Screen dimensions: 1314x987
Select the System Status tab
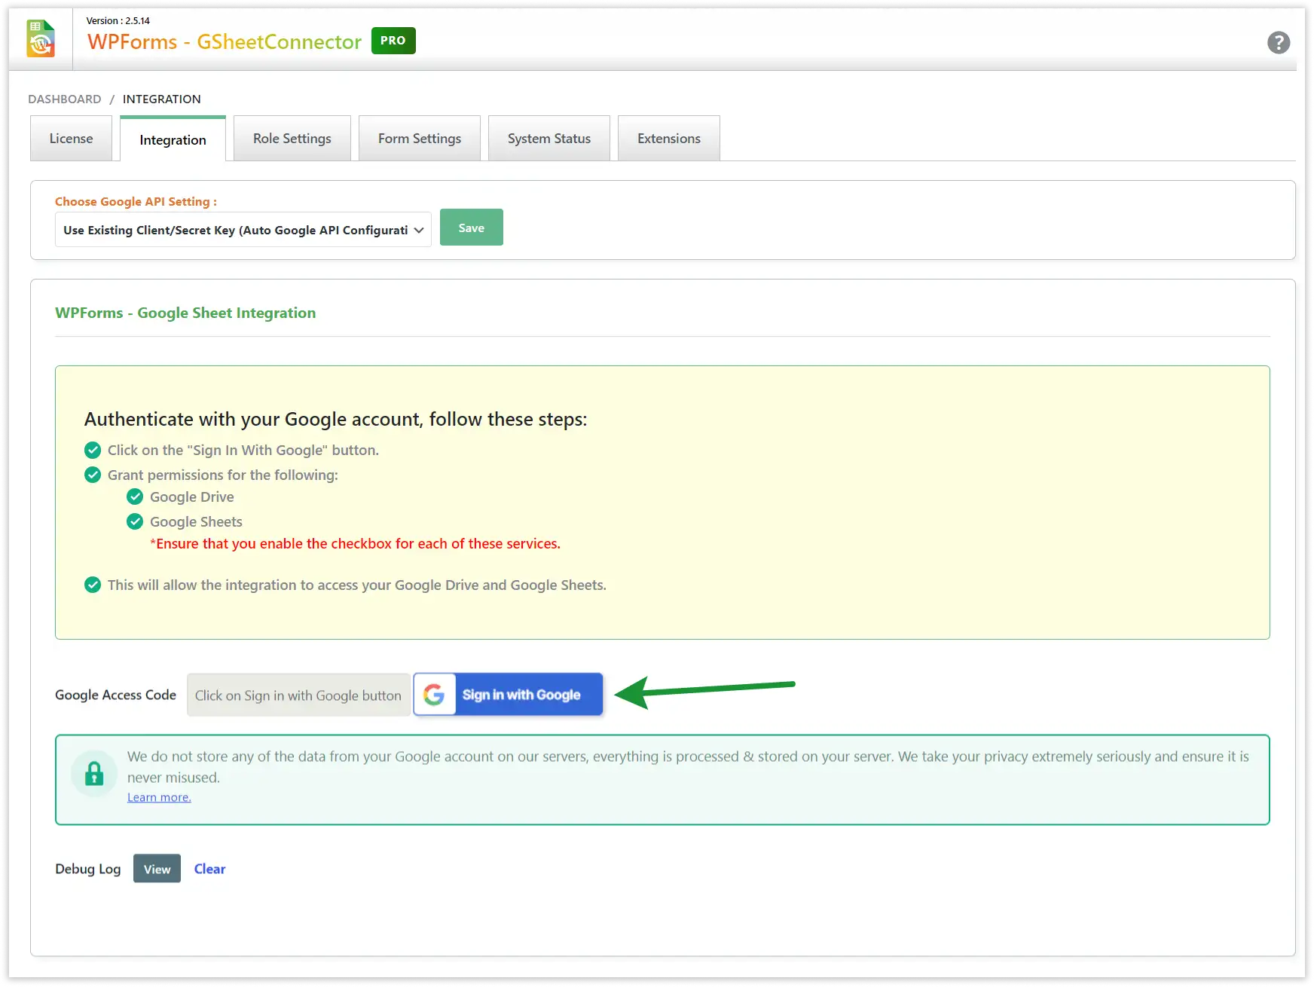click(x=549, y=138)
